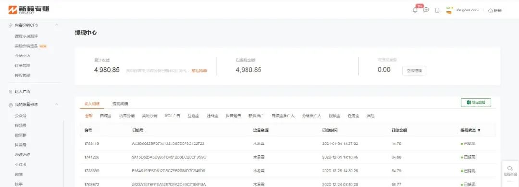519x187 pixels.
Task: Select the 实物分销 filter
Action: click(149, 116)
